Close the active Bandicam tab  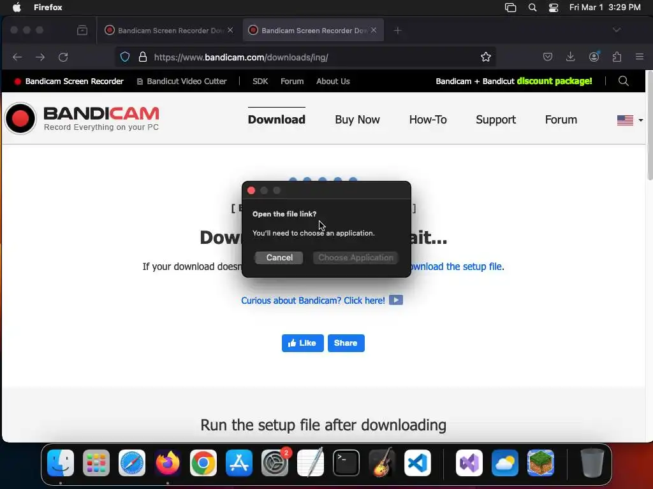[374, 30]
